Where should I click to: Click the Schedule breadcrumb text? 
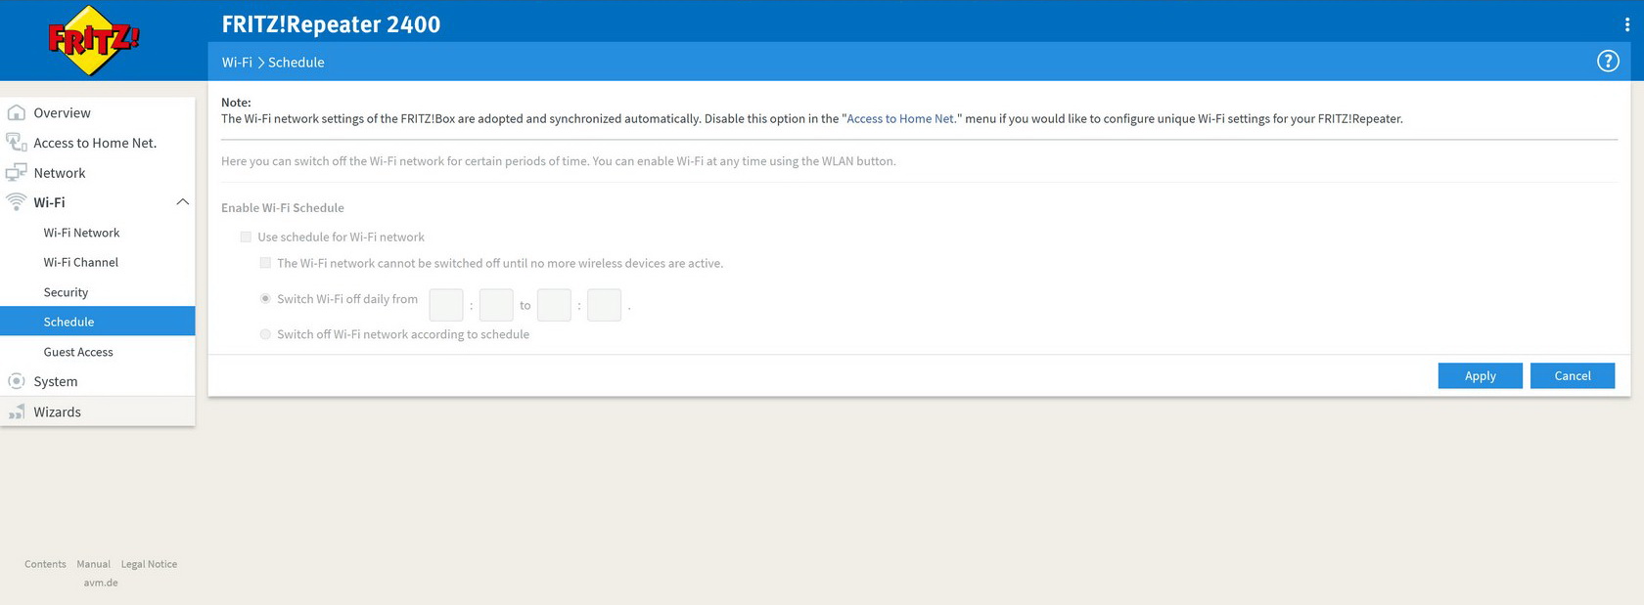pos(297,62)
